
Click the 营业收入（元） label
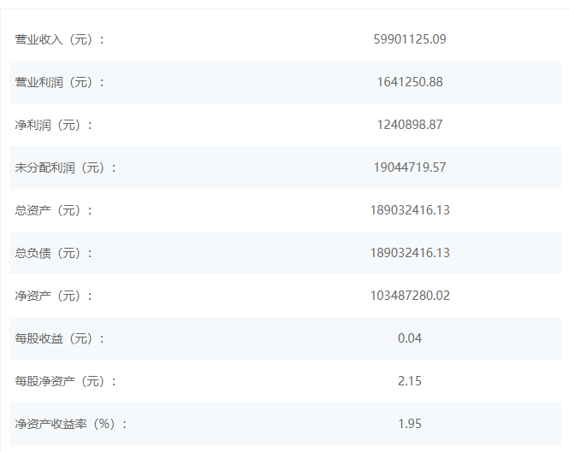(59, 39)
